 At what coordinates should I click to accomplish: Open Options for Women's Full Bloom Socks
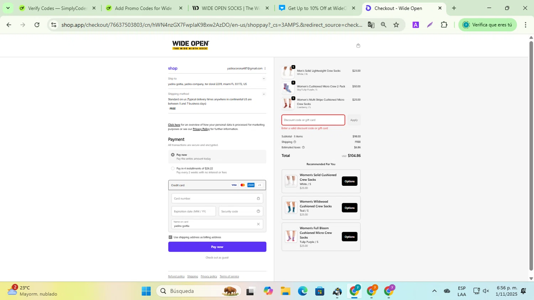coord(350,237)
